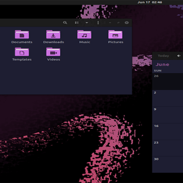Screen dimensions: 183x183
Task: Open the three-dot file manager menu
Action: 98,23
